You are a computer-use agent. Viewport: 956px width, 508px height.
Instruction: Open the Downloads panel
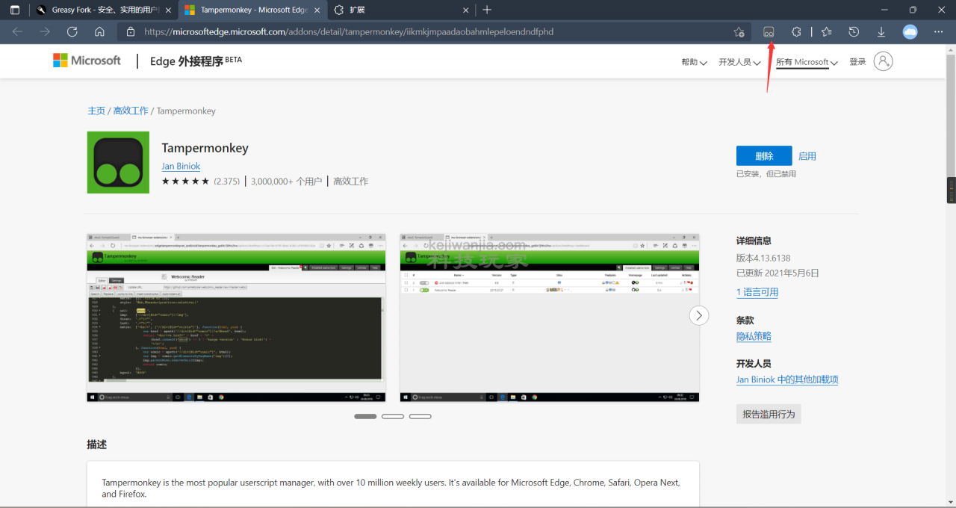(881, 32)
